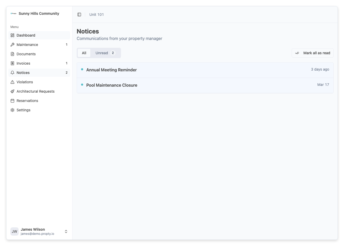Viewport: 344px width, 246px height.
Task: Click the unread dot on Pool Maintenance Closure
Action: coord(82,85)
